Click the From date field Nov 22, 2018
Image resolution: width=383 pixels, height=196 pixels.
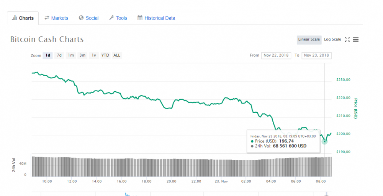276,55
